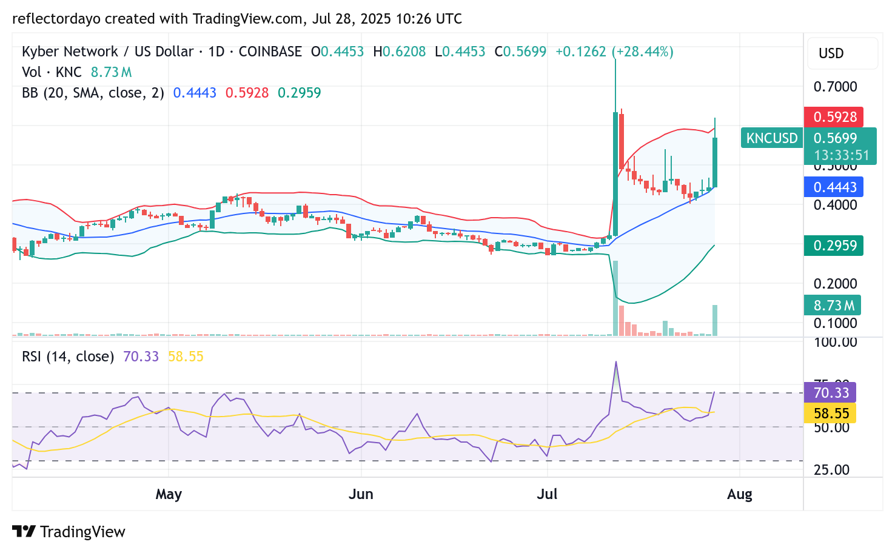
Task: Click the 8.73 M value in Vol legend
Action: tap(111, 72)
